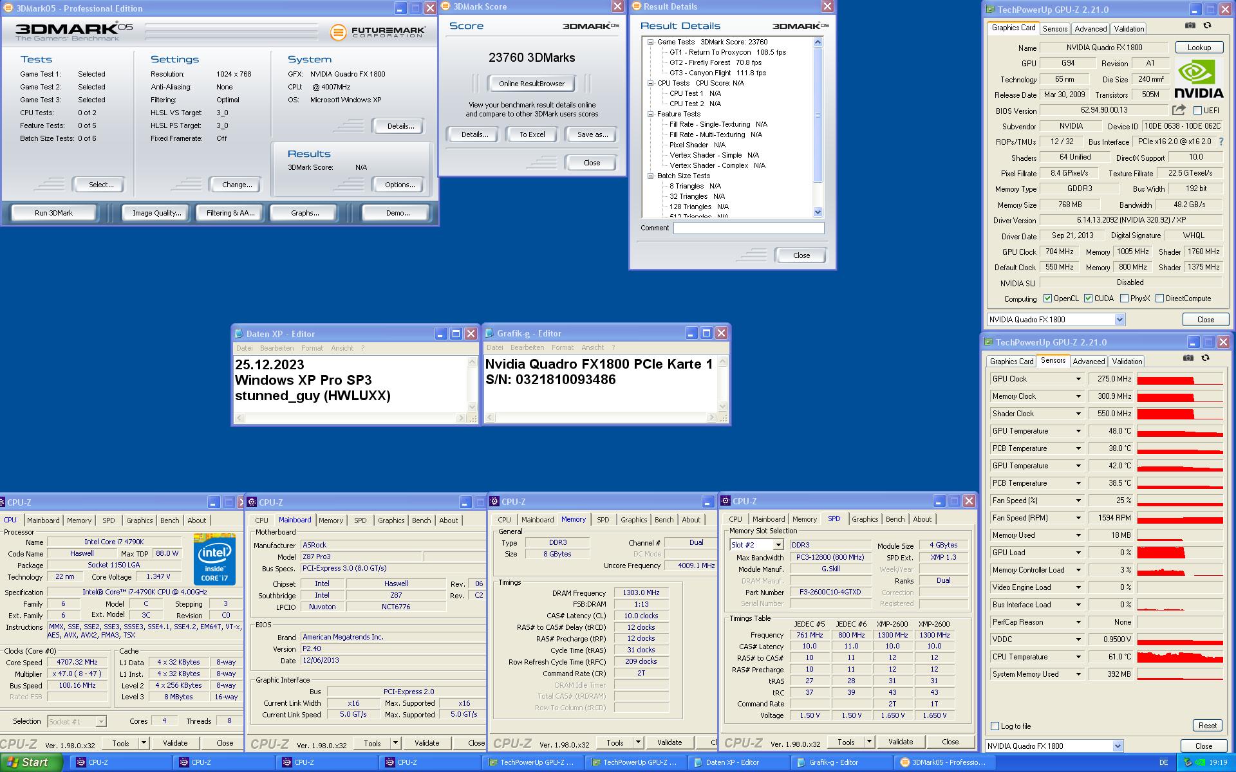Click Daten XP Editor notepad title icon
This screenshot has height=772, width=1236.
[239, 333]
